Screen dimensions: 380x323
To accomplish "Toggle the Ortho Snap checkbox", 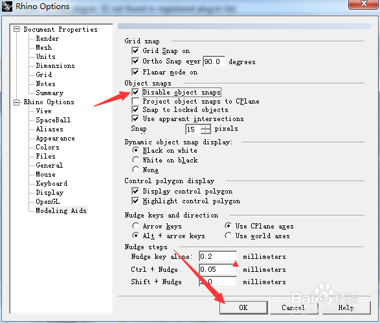I will 135,61.
